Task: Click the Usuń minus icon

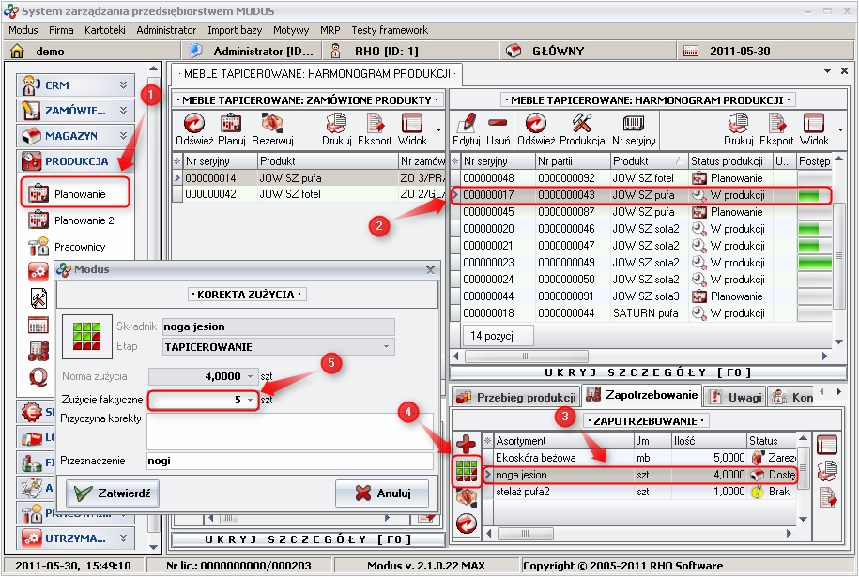Action: (498, 124)
